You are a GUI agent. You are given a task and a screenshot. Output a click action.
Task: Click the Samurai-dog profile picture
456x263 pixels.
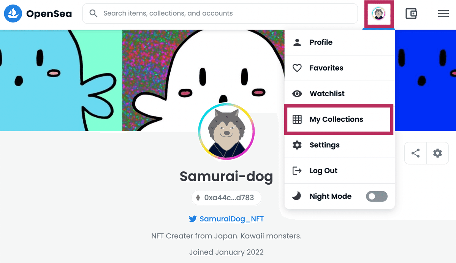tap(226, 131)
